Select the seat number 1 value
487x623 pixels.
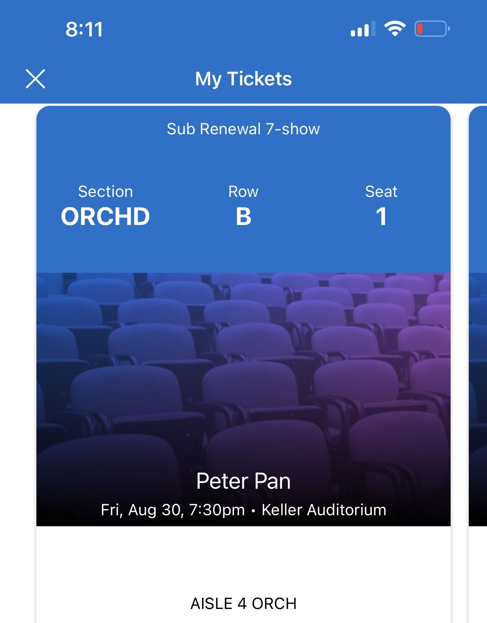pyautogui.click(x=381, y=217)
